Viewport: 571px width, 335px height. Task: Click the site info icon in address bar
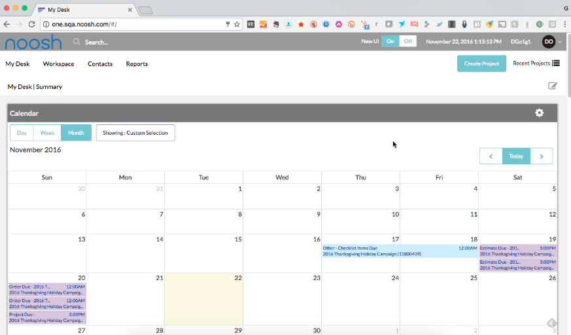(x=46, y=24)
